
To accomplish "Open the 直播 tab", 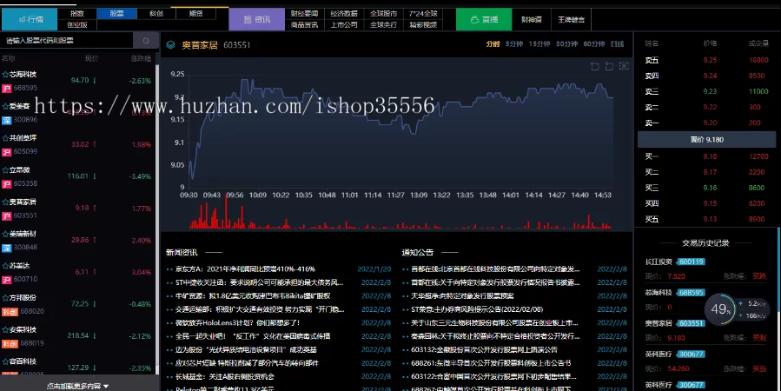I will (x=484, y=17).
